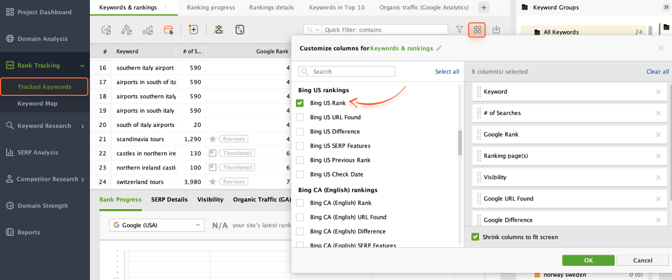Open Keywords & rankings tab options menu
This screenshot has height=280, width=672.
pos(166,8)
